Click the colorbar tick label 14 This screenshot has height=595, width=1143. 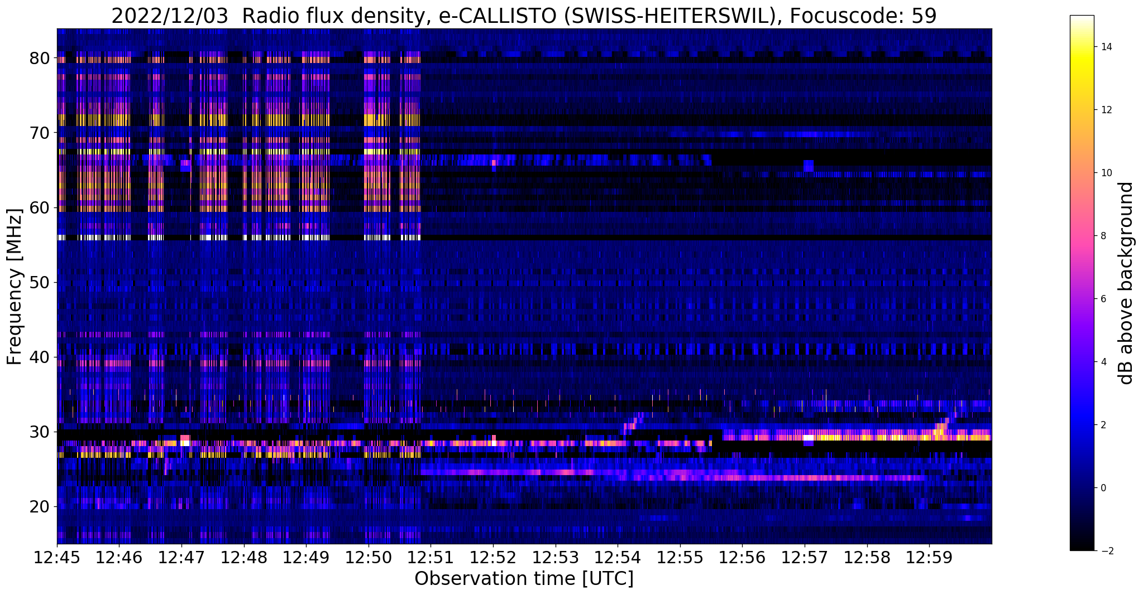[1106, 47]
